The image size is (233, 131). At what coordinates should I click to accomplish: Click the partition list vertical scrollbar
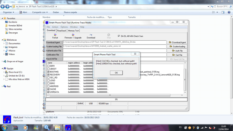185,80
